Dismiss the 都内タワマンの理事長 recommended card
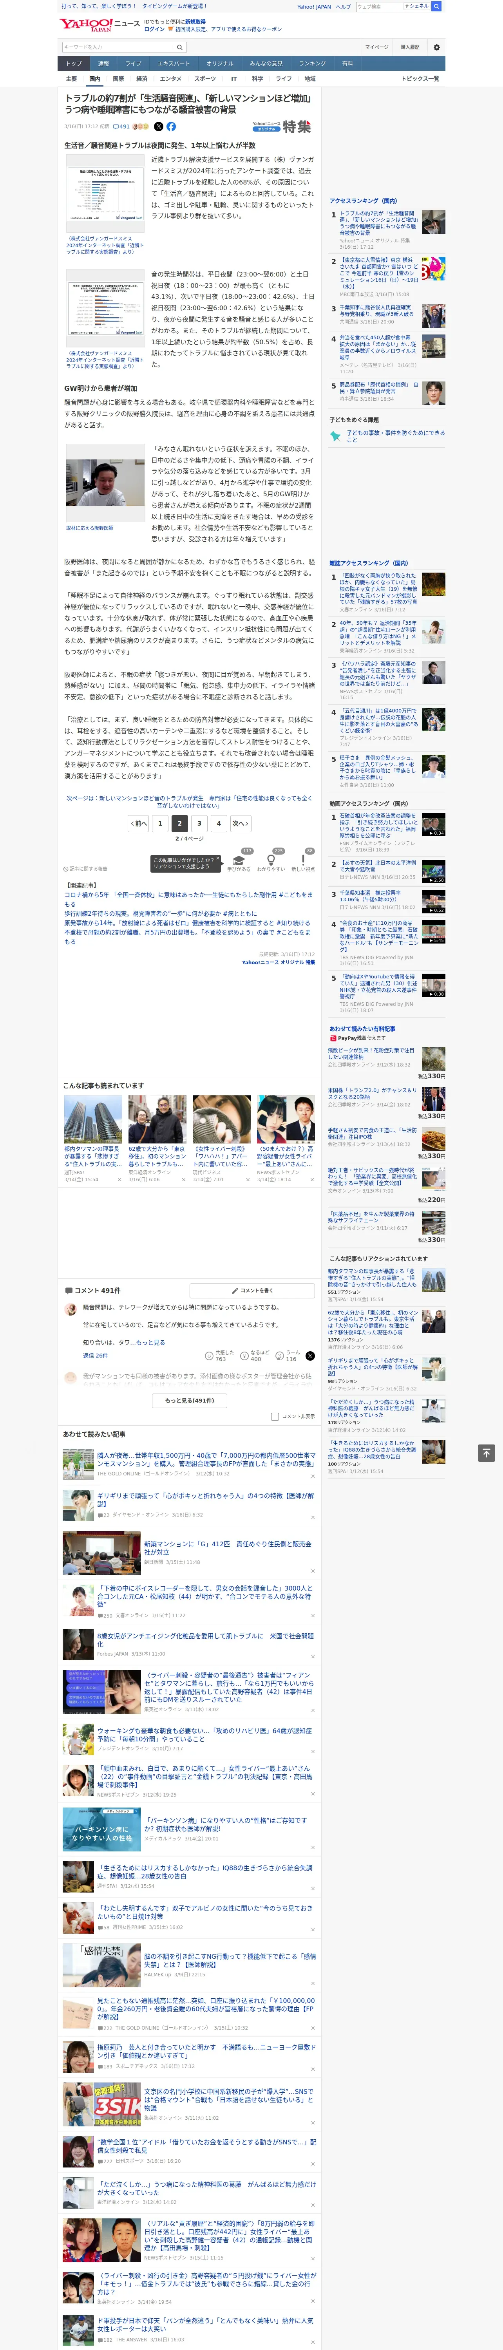Image resolution: width=503 pixels, height=2350 pixels. pyautogui.click(x=119, y=1180)
